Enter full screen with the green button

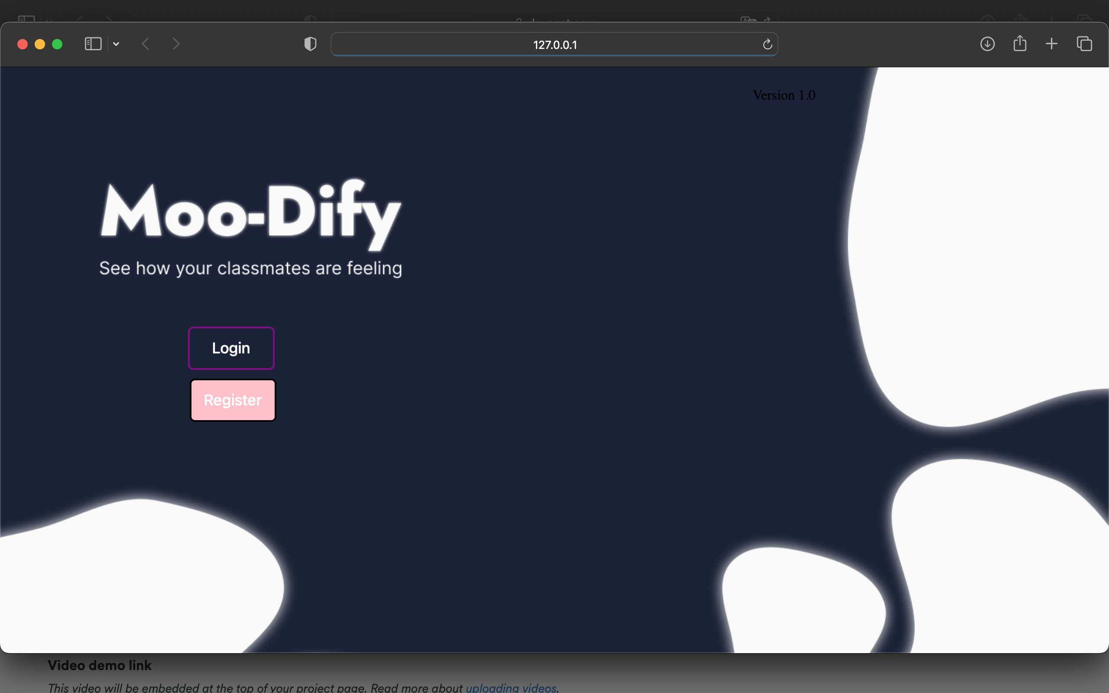click(x=57, y=44)
